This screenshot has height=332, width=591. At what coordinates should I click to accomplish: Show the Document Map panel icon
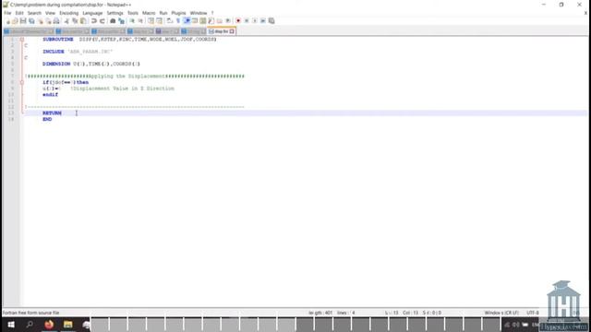pos(203,21)
